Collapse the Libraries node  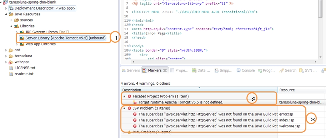(11, 26)
